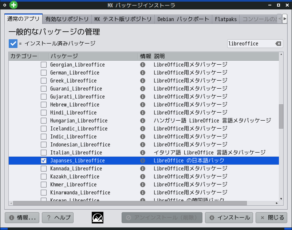292x230 pixels.
Task: Show info for Indonesian_Libreoffice
Action: pyautogui.click(x=143, y=145)
